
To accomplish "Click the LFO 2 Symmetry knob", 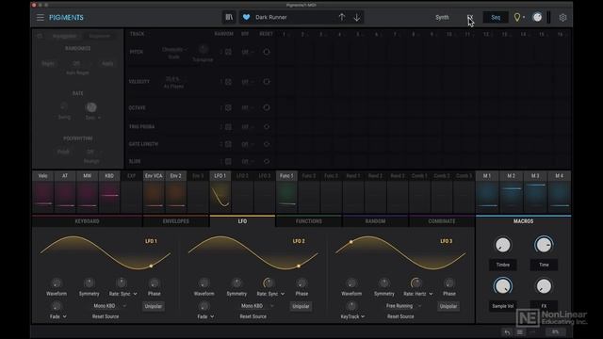I will pyautogui.click(x=236, y=283).
